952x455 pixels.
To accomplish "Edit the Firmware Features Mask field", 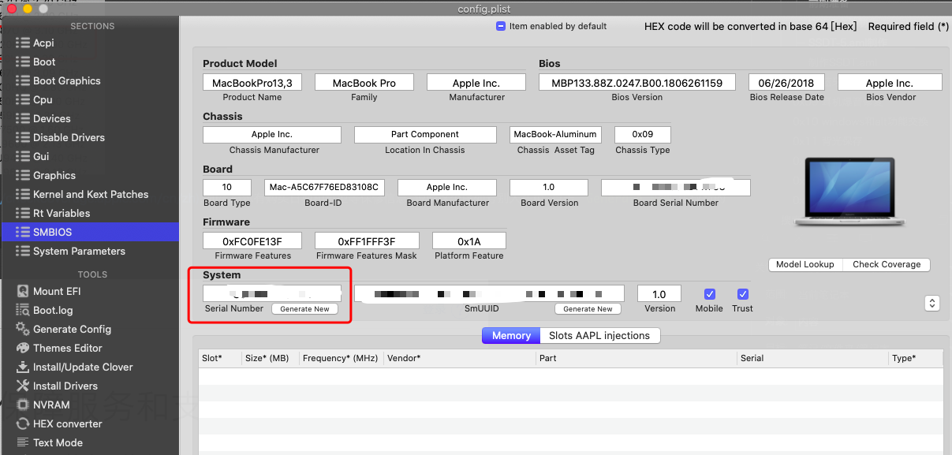I will [367, 241].
